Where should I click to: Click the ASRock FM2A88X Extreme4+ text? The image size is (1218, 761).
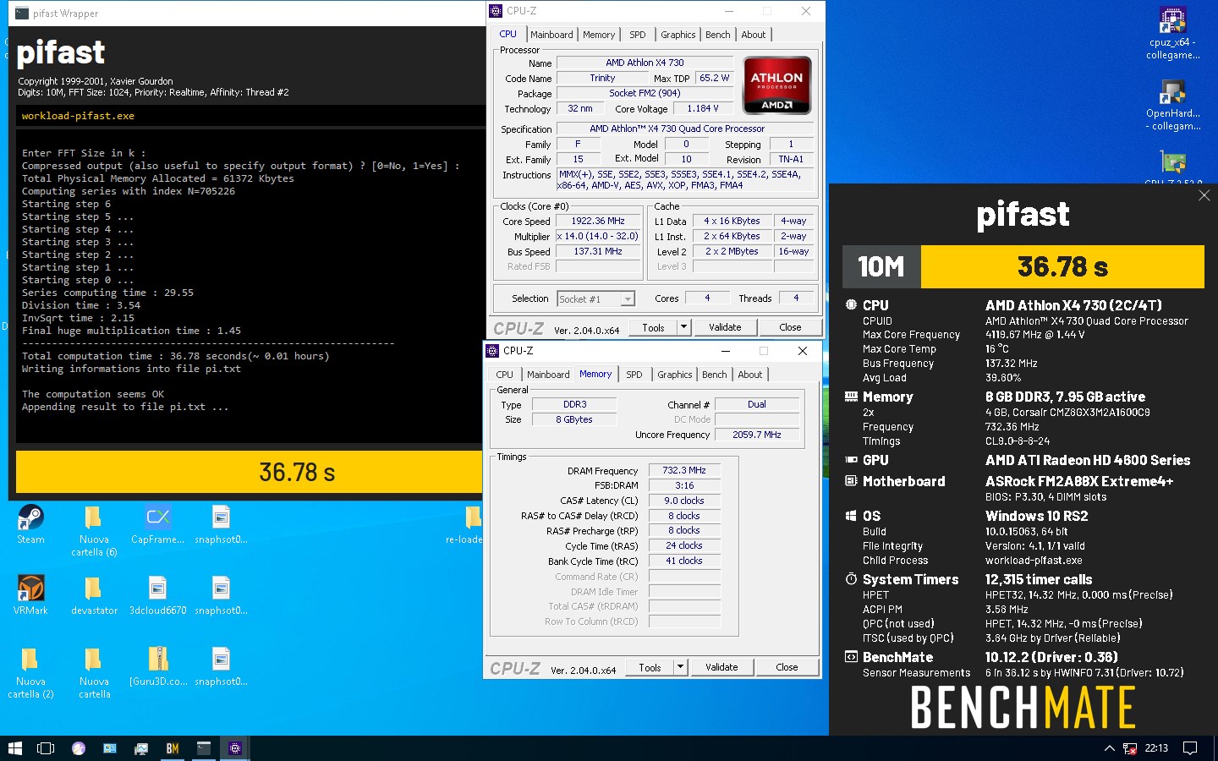pos(1079,481)
